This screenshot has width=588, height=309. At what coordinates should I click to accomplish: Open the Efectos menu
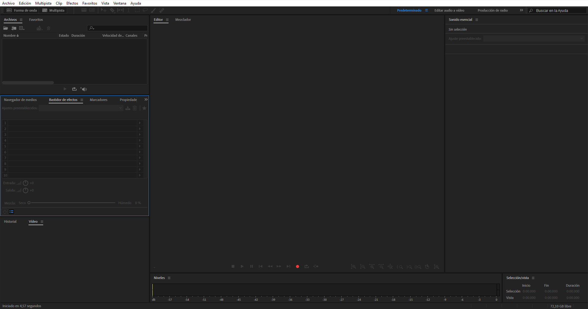(72, 3)
